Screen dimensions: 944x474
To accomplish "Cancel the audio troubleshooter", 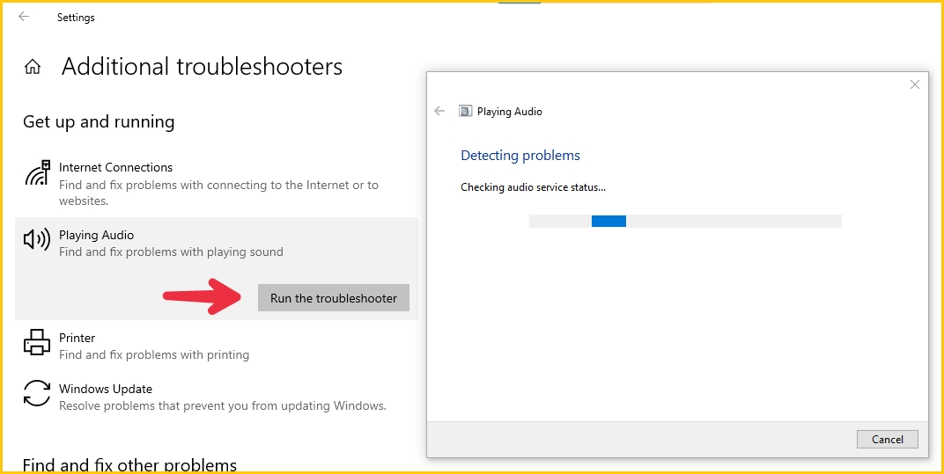I will point(888,439).
